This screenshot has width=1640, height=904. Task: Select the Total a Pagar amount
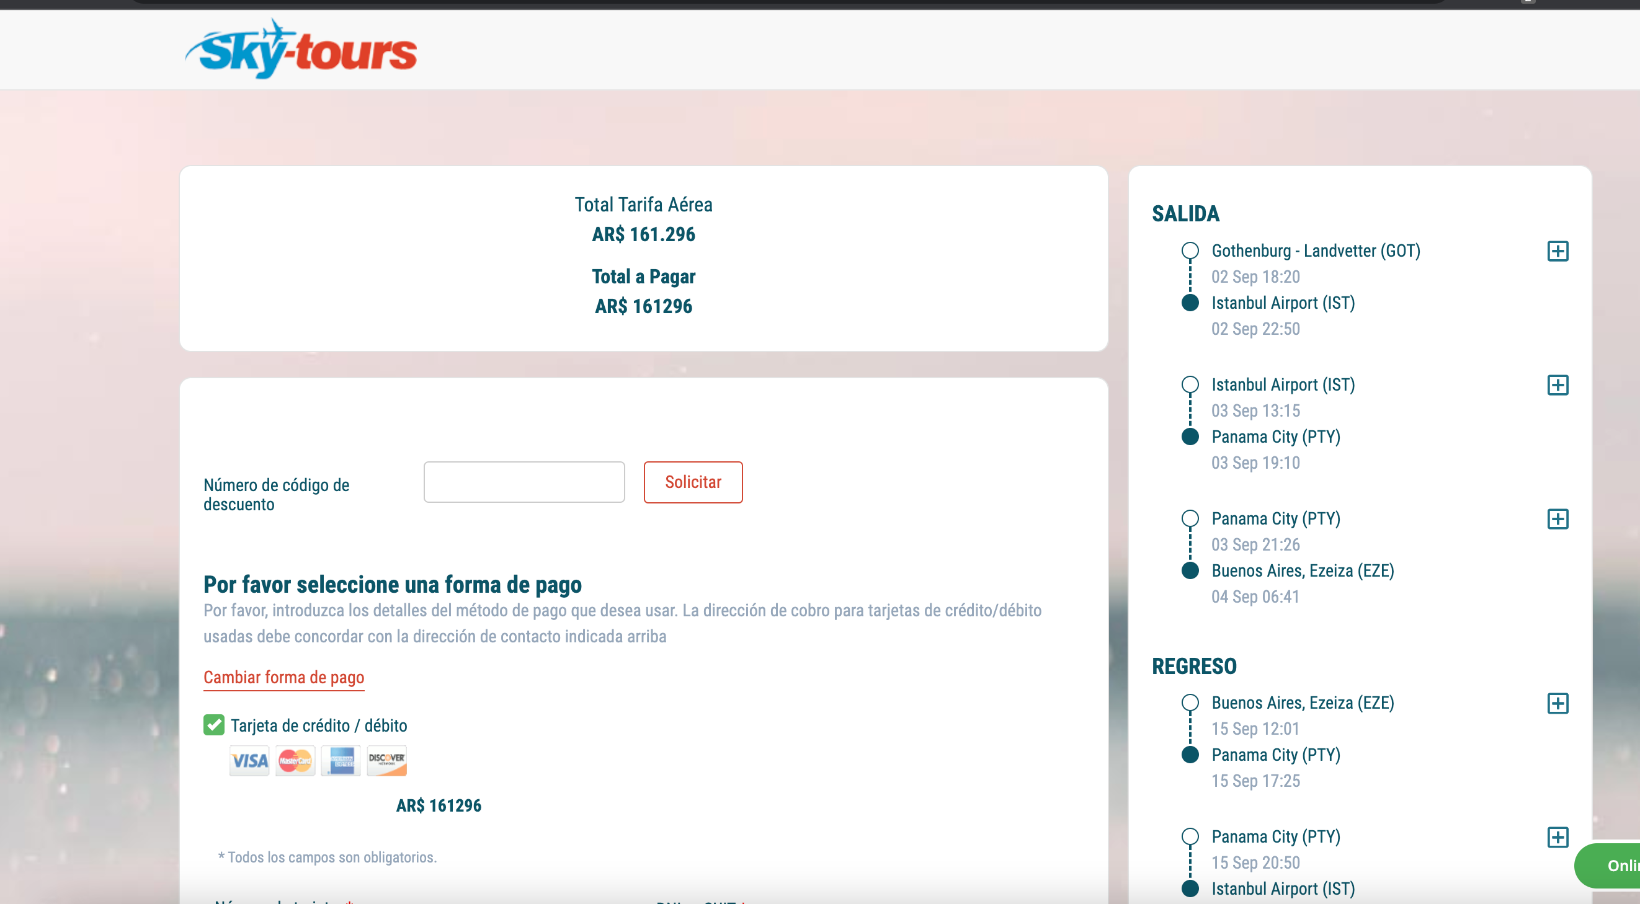pyautogui.click(x=643, y=306)
